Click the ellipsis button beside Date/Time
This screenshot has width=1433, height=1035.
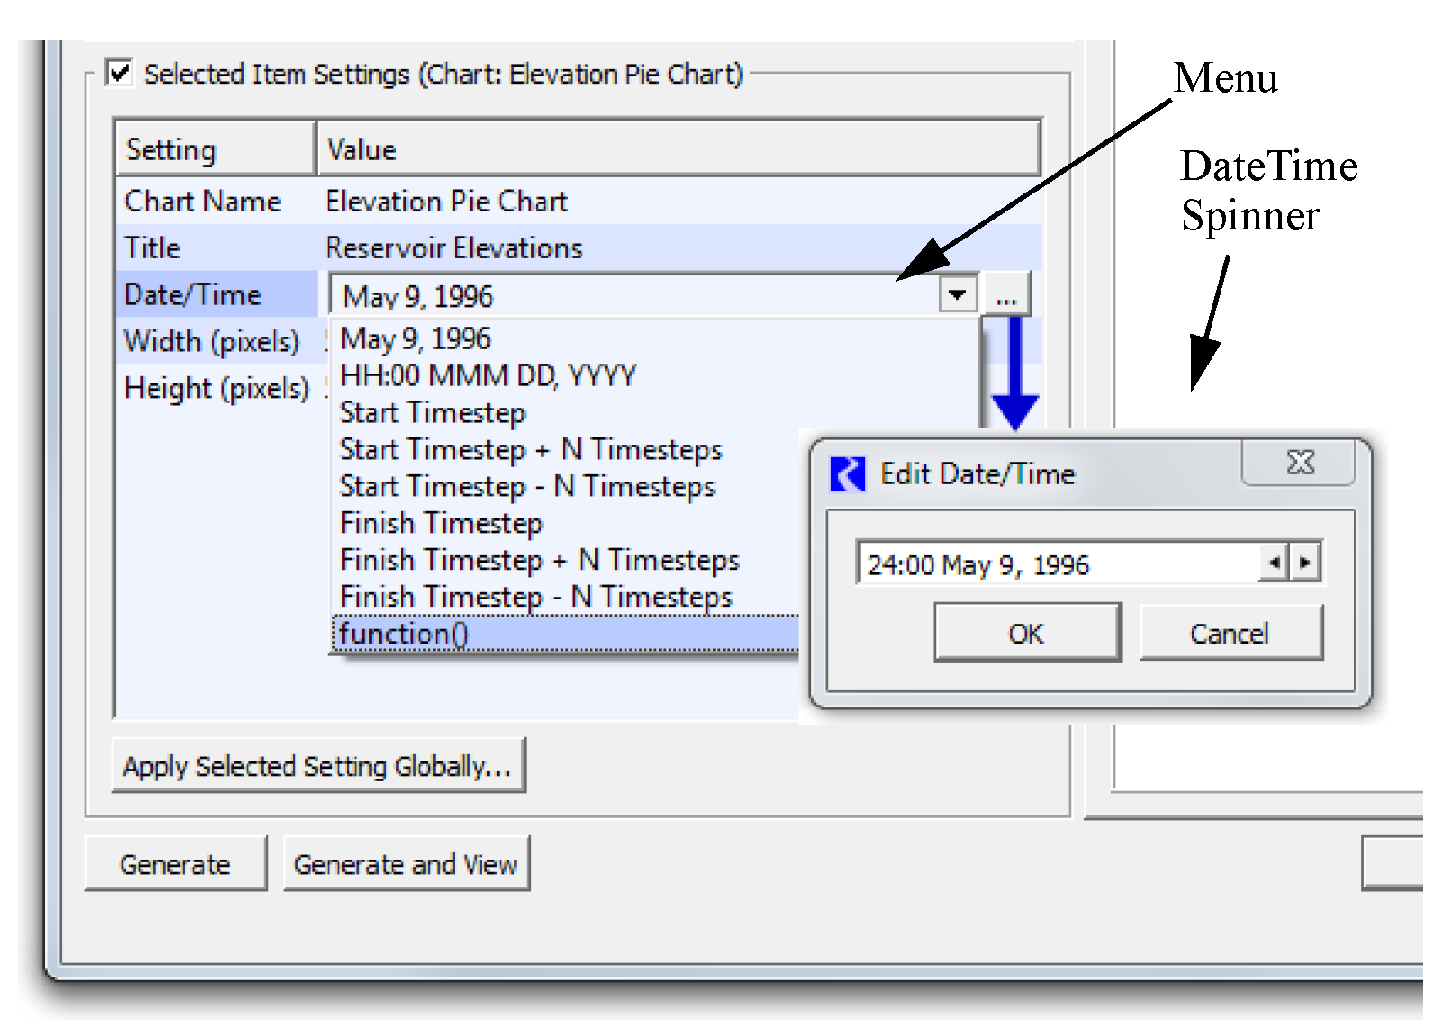(x=1007, y=295)
